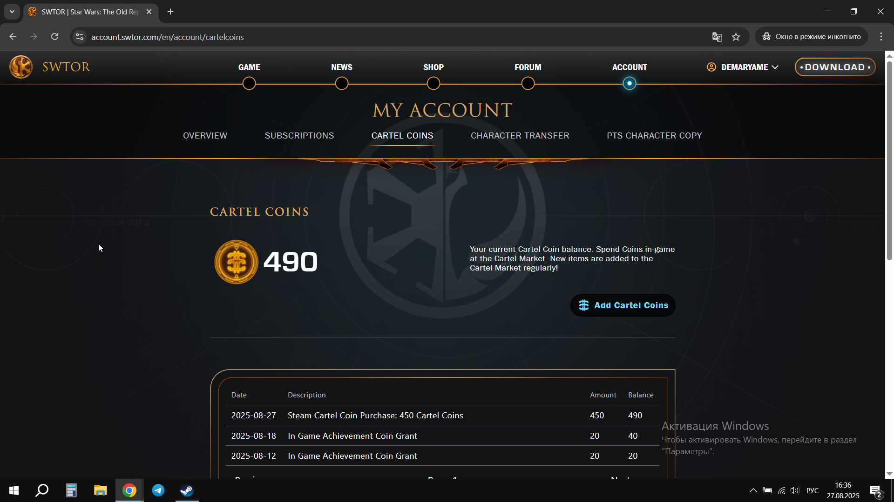Open the Windows Start menu

pyautogui.click(x=14, y=490)
